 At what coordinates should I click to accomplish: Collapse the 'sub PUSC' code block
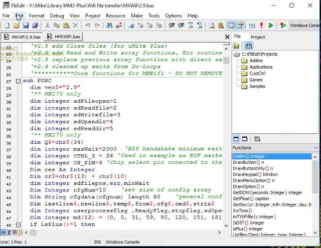pos(19,81)
